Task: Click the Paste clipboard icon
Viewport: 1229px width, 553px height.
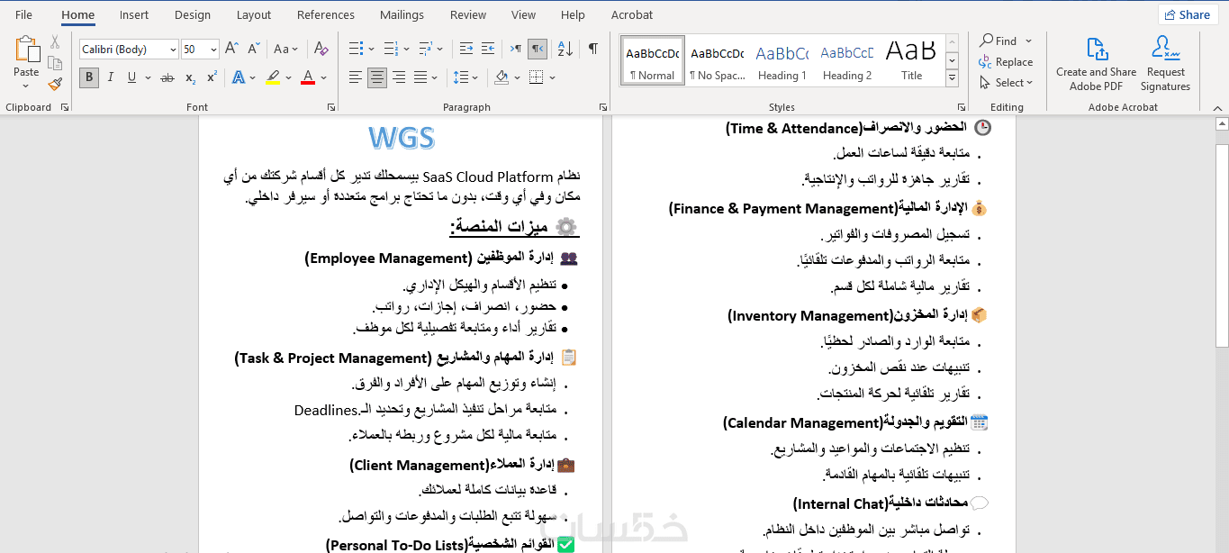Action: point(26,49)
